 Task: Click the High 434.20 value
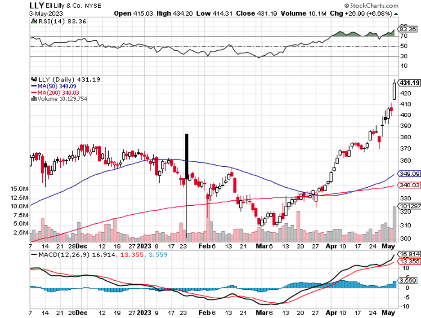[x=175, y=13]
